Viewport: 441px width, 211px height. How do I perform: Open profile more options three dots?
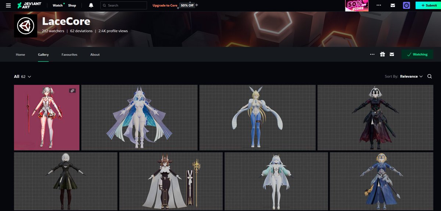coord(372,54)
